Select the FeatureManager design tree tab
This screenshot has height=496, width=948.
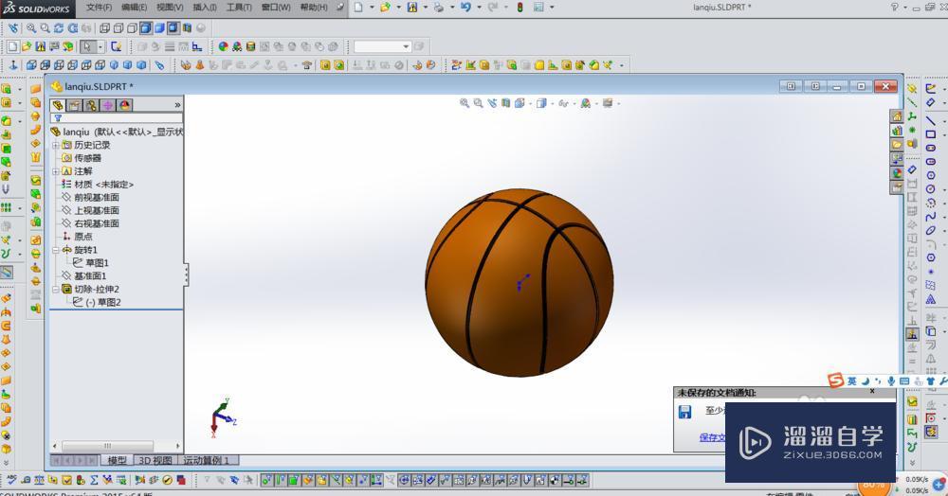pos(58,105)
